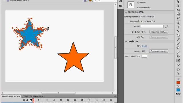Click the text Flash Player 10
The height and width of the screenshot is (103, 183).
click(147, 17)
